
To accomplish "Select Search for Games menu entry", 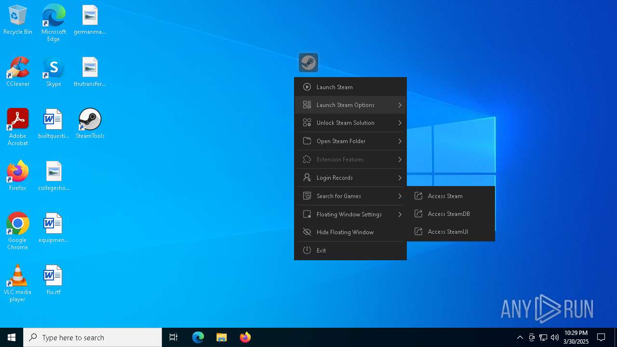I will point(350,196).
